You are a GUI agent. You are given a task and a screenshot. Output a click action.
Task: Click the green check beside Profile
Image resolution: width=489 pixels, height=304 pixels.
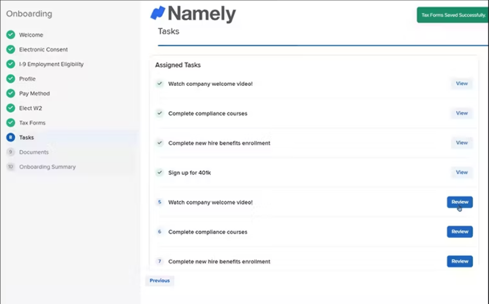click(11, 78)
